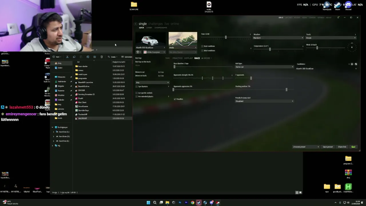Enable Car-specific controls checkbox
Viewport: 366px width, 206px height.
point(136,93)
